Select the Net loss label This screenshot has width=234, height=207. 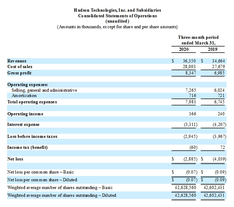pyautogui.click(x=15, y=159)
